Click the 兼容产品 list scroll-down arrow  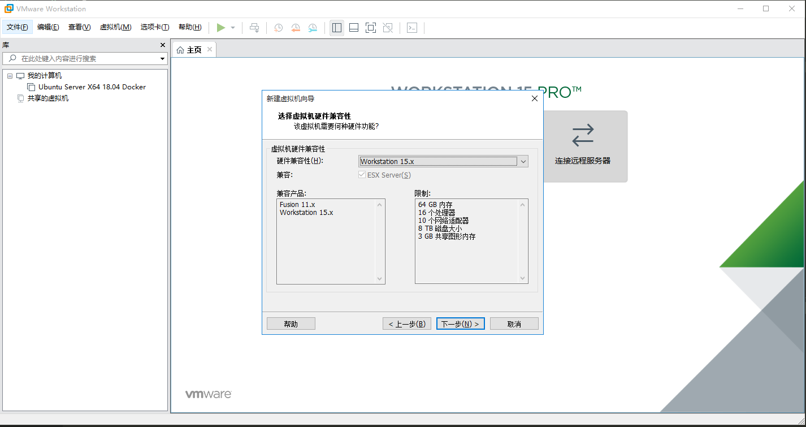click(x=380, y=278)
